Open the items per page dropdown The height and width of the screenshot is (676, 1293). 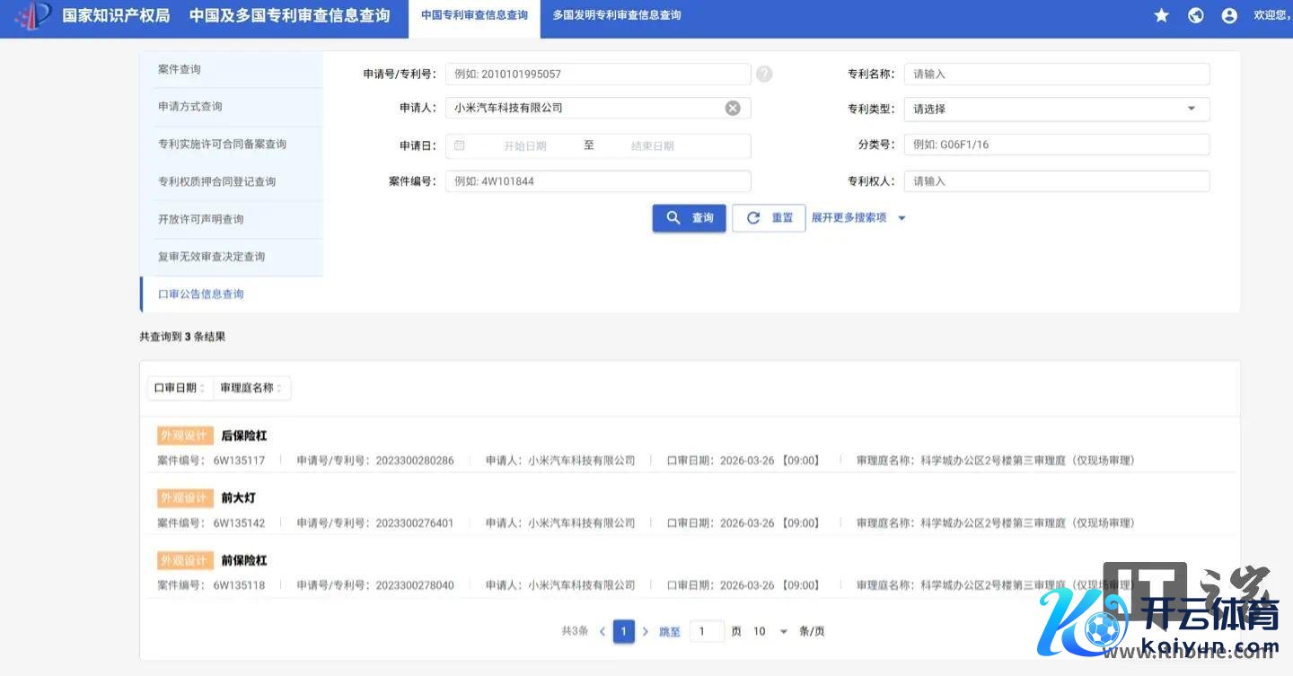(770, 632)
